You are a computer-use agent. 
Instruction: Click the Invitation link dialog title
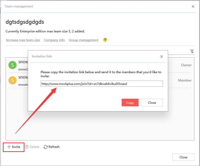42,56
